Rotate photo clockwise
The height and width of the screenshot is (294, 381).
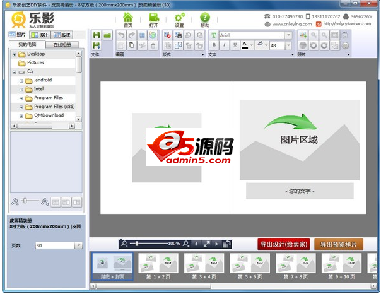click(324, 45)
